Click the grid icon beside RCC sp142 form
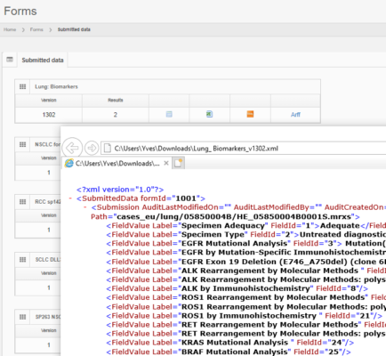386x356 pixels. tap(22, 202)
